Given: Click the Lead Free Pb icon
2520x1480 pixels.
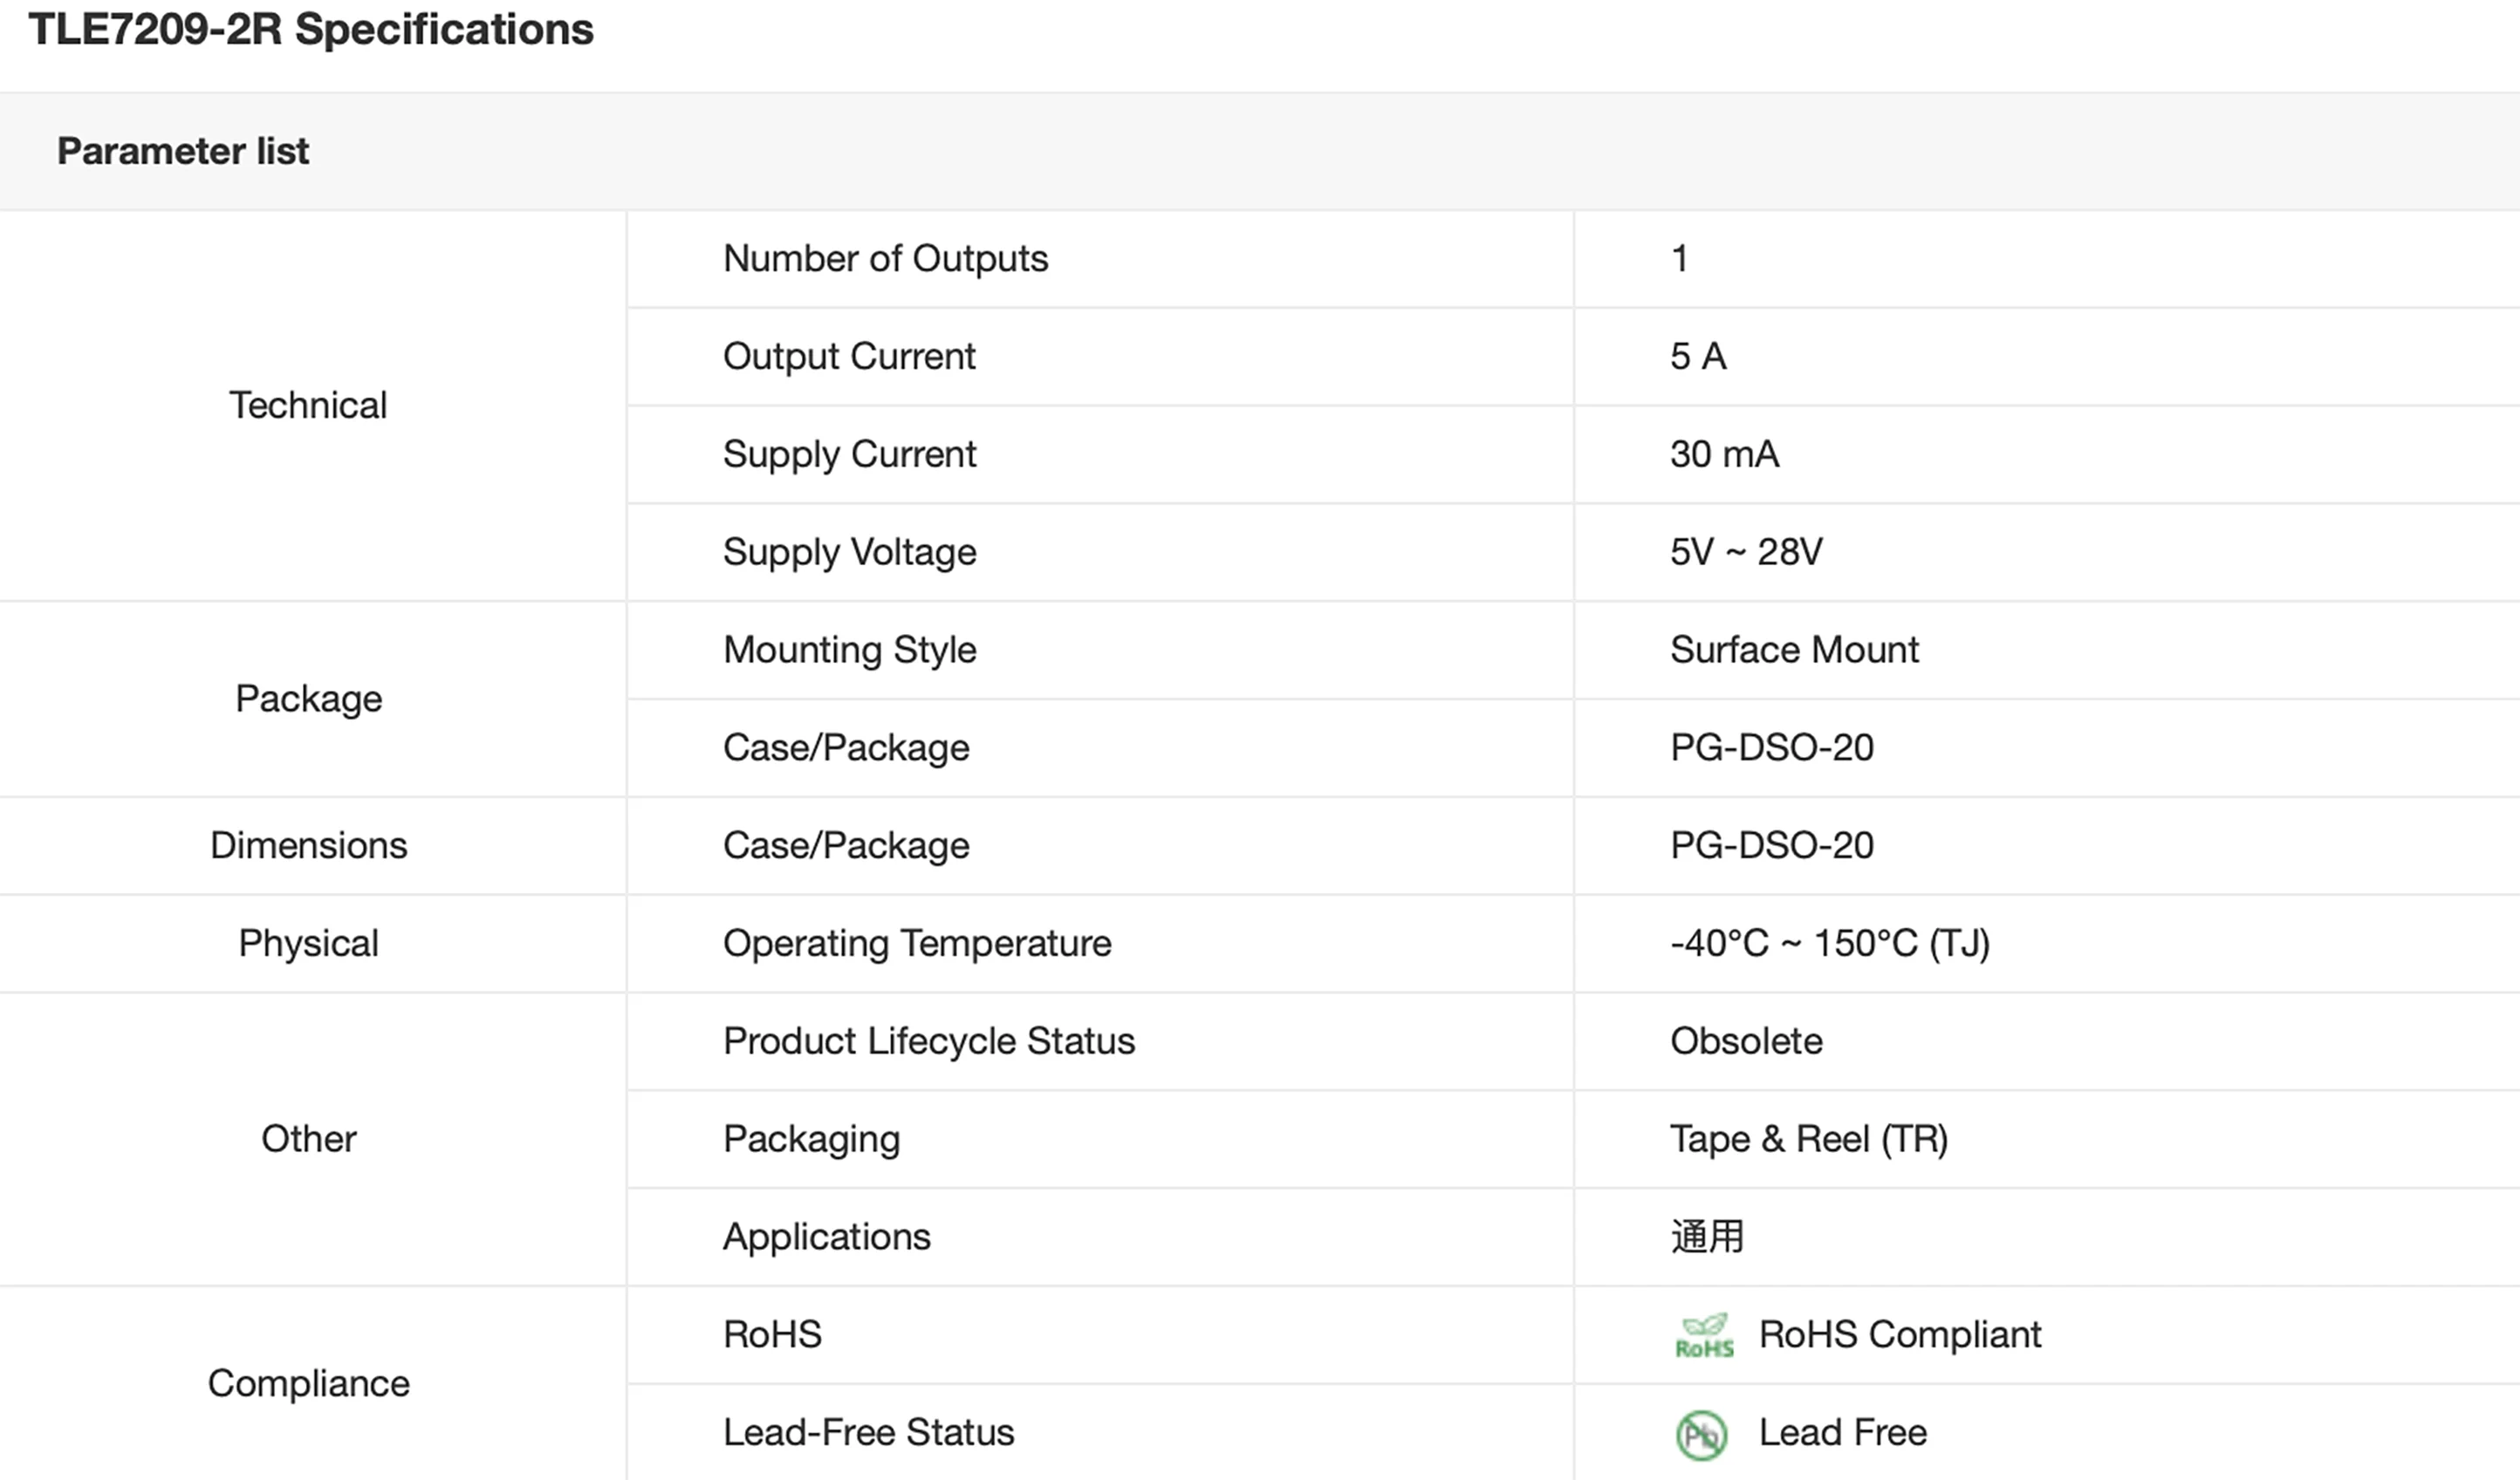Looking at the screenshot, I should pyautogui.click(x=1701, y=1435).
